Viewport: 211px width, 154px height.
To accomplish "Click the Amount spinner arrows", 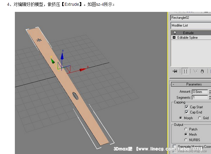I will pyautogui.click(x=210, y=92).
